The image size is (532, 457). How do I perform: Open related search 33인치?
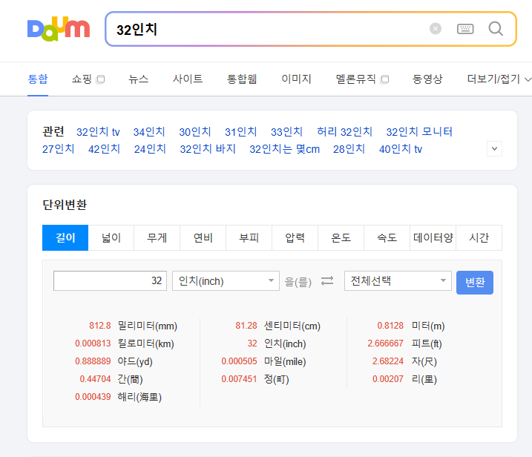tap(286, 131)
